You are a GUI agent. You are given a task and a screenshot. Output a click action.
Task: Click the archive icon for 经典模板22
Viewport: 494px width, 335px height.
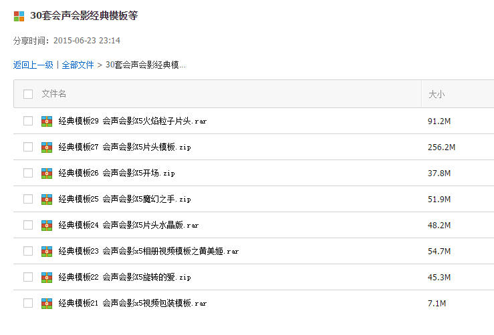click(x=47, y=278)
